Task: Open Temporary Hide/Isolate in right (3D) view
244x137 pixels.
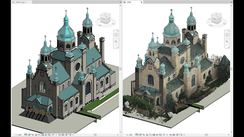Action: 164,135
